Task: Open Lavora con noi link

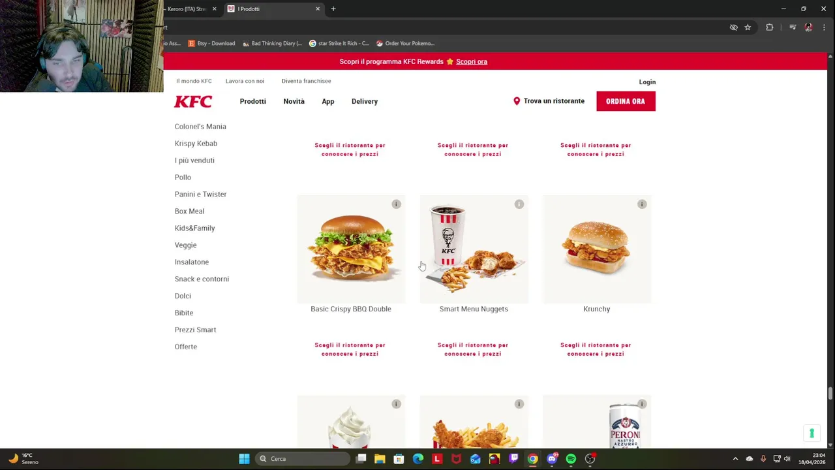Action: coord(245,81)
